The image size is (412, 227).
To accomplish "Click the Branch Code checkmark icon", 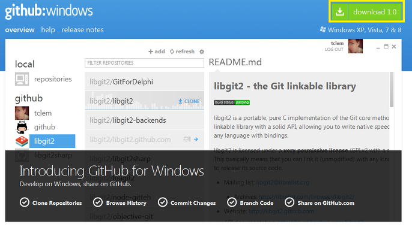I will [x=232, y=202].
